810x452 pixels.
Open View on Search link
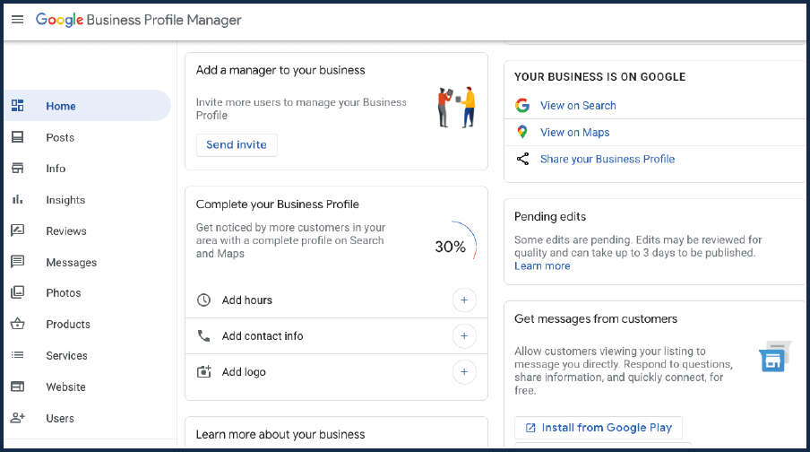(x=578, y=106)
